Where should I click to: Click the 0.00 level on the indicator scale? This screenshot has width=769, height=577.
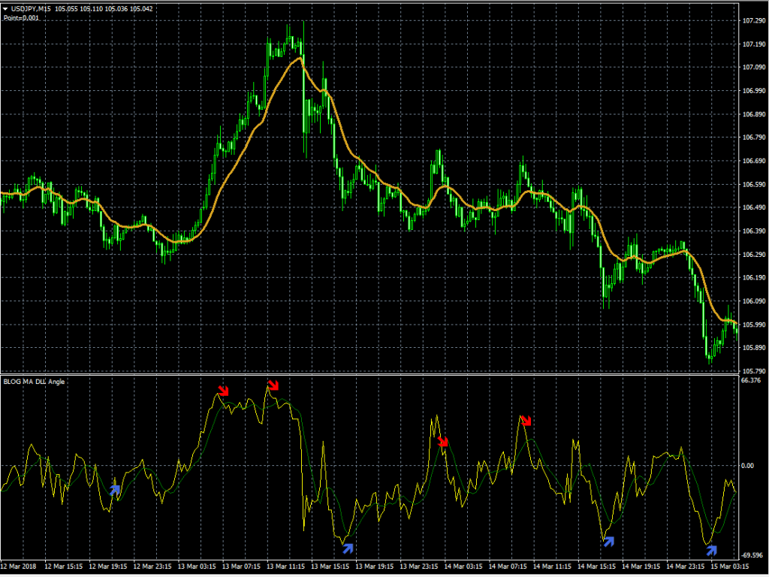[747, 466]
